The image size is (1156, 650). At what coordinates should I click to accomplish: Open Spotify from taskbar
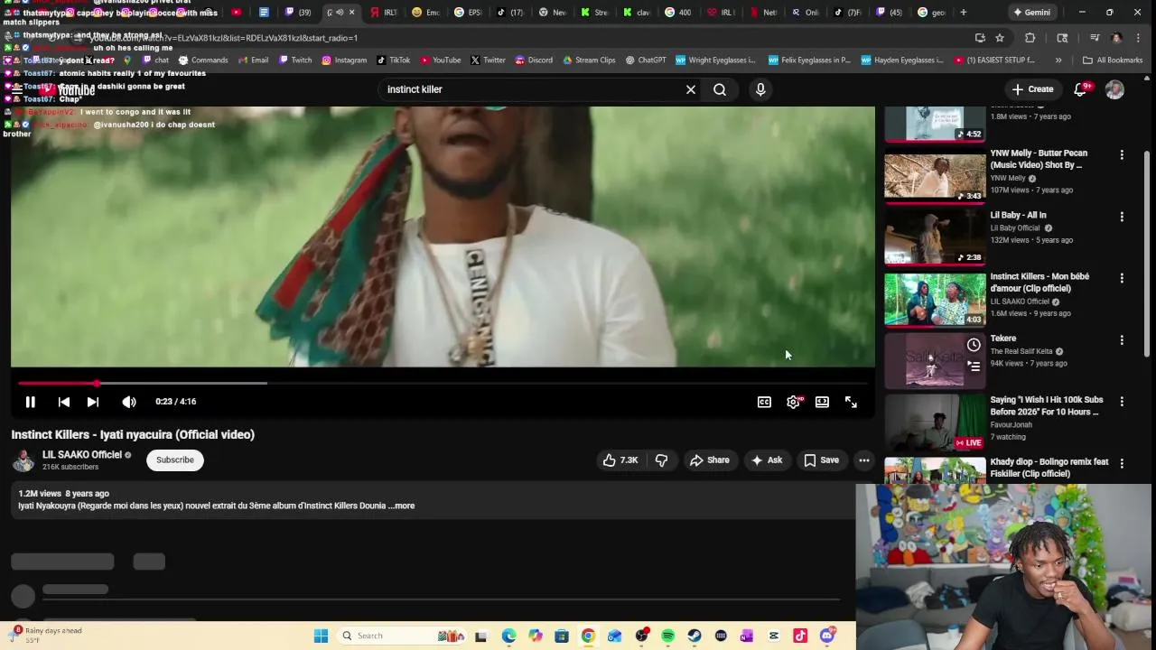[x=667, y=636]
